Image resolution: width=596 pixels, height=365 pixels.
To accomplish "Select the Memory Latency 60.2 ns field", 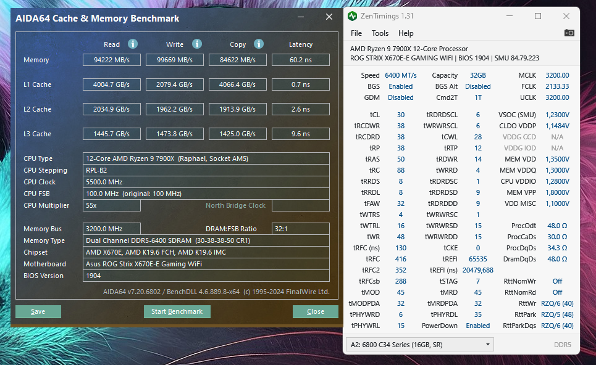I will click(301, 60).
